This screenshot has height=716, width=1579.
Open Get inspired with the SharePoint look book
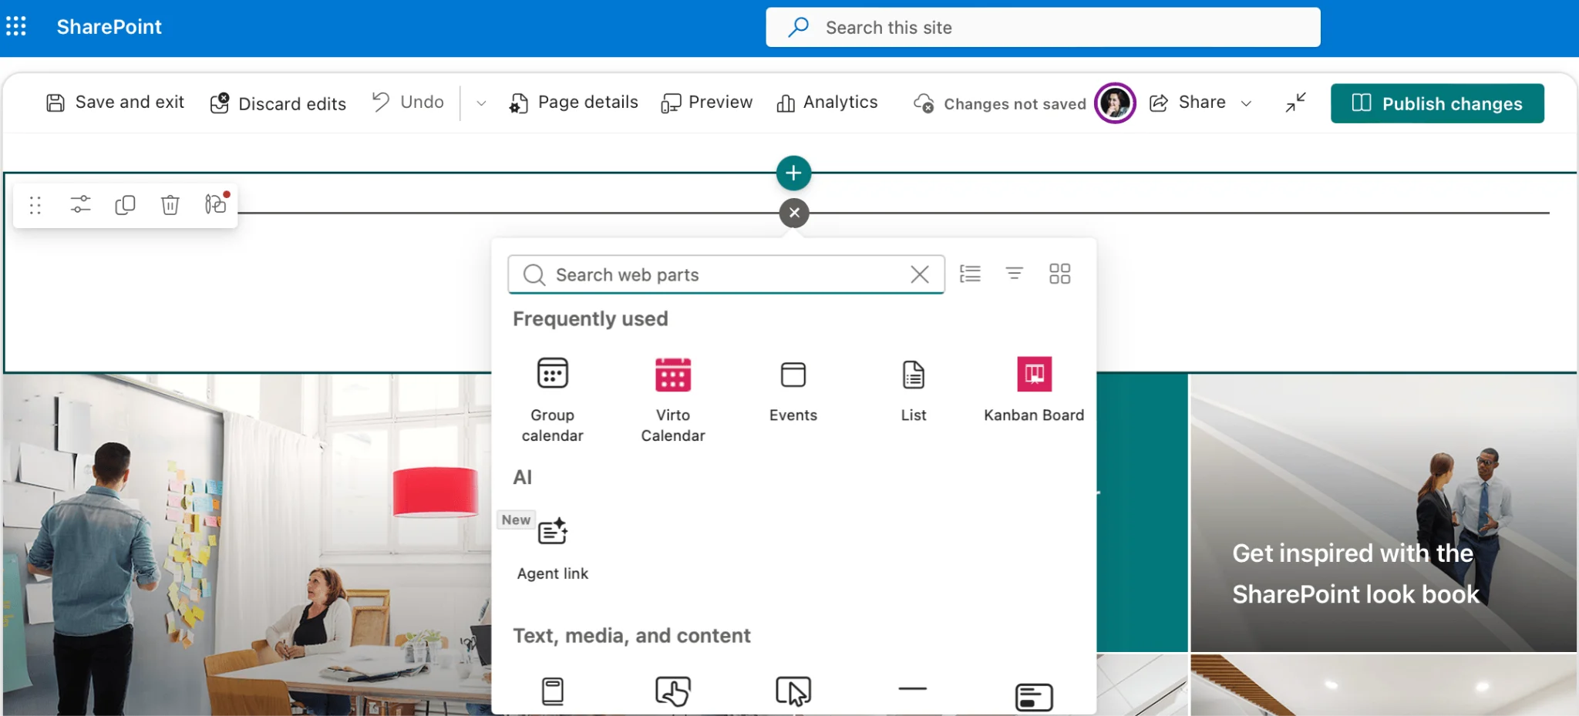[x=1383, y=513]
